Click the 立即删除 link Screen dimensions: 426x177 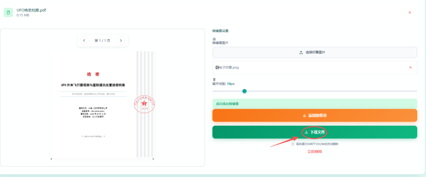tap(315, 152)
